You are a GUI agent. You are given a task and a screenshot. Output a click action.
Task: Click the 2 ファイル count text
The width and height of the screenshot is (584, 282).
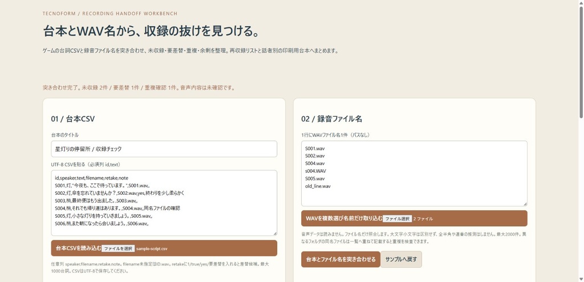(x=423, y=219)
